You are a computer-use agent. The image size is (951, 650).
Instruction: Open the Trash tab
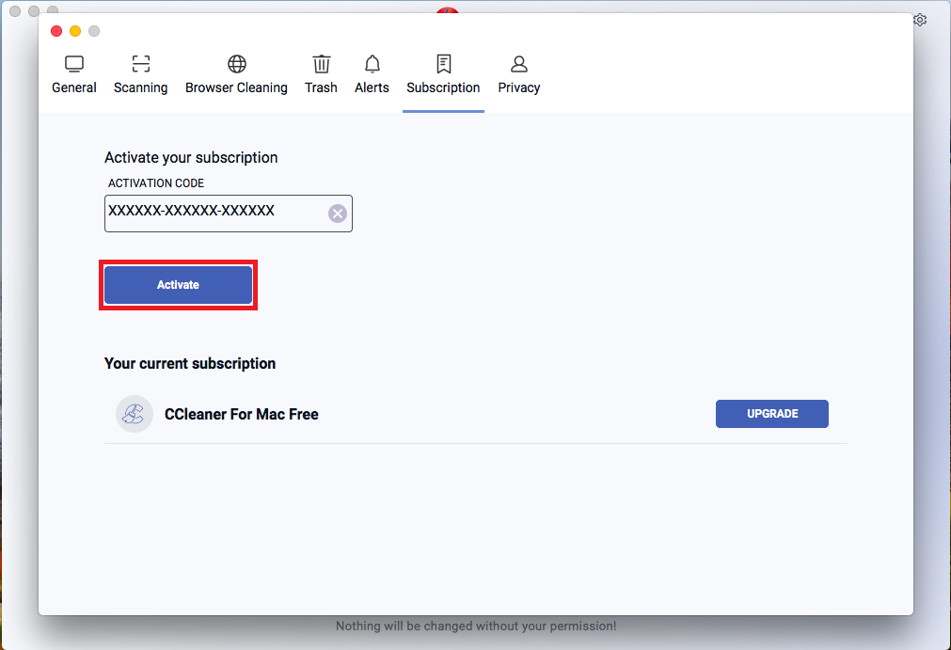pyautogui.click(x=321, y=87)
